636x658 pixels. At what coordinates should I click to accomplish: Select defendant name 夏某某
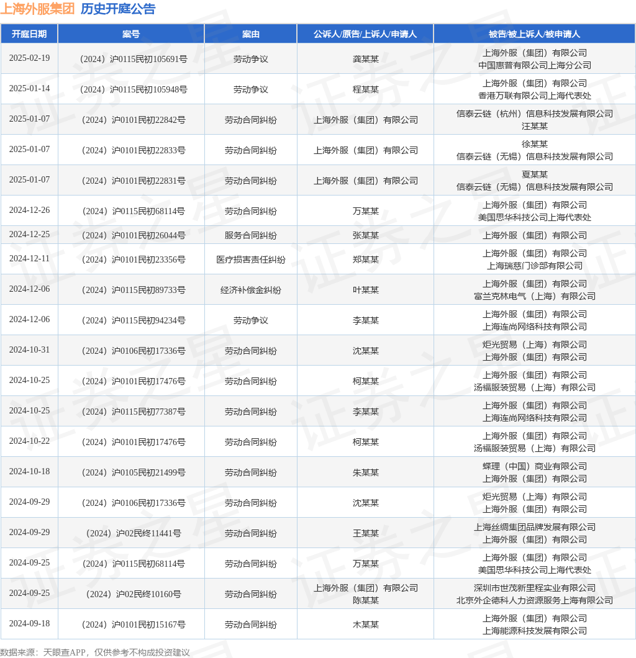coord(534,174)
